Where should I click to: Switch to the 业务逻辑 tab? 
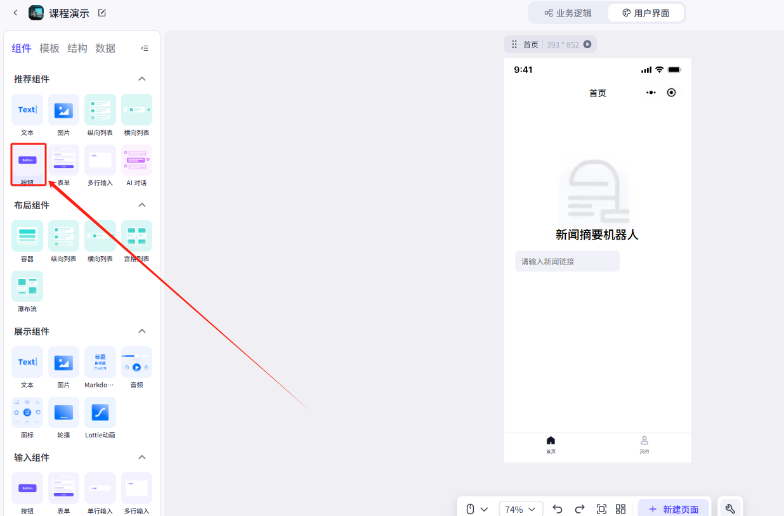[568, 13]
